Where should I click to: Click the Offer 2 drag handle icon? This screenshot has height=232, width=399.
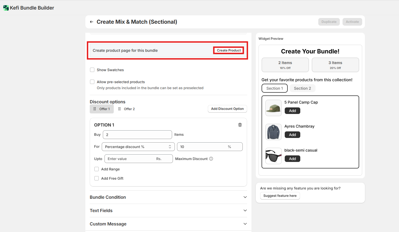(119, 109)
